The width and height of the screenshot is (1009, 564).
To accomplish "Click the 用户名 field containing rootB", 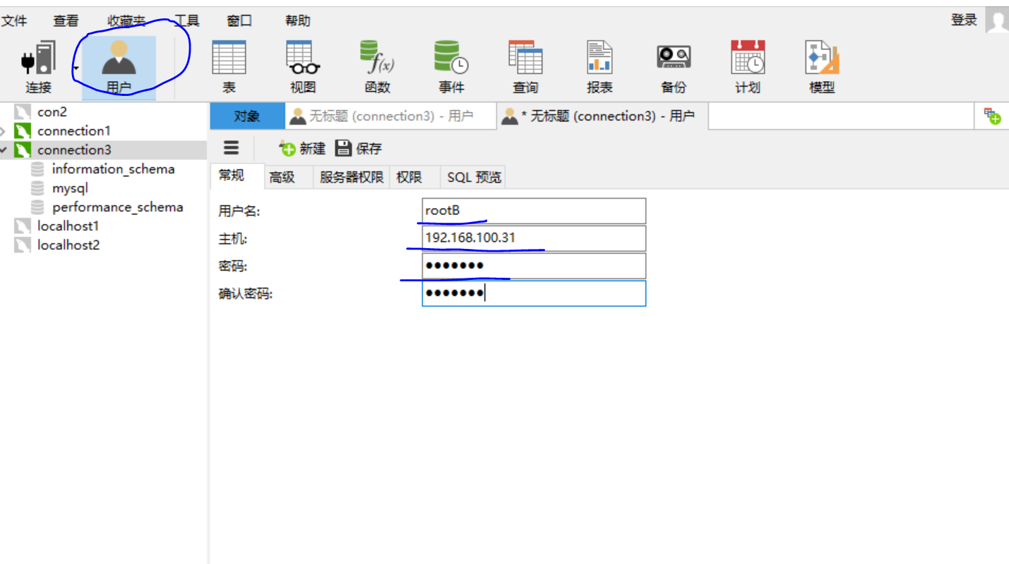I will [534, 211].
